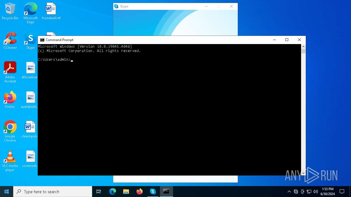351x197 pixels.
Task: Open Microsoft Edge from the taskbar
Action: [113, 192]
